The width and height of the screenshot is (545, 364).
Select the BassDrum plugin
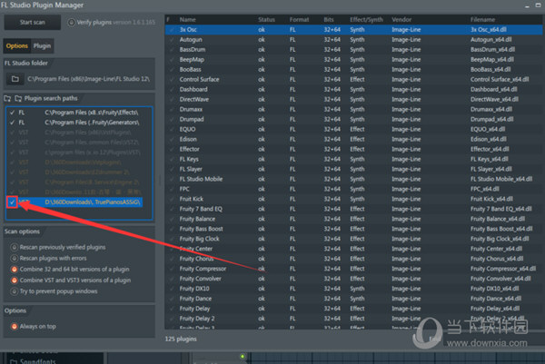(x=353, y=50)
